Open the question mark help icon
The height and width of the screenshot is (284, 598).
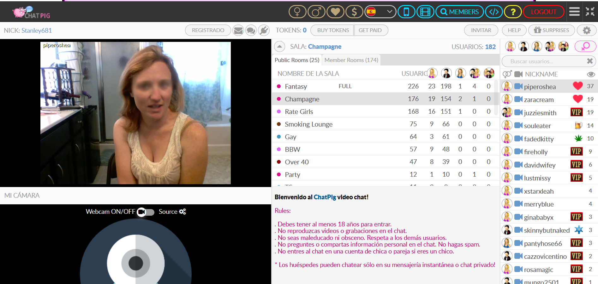click(513, 12)
